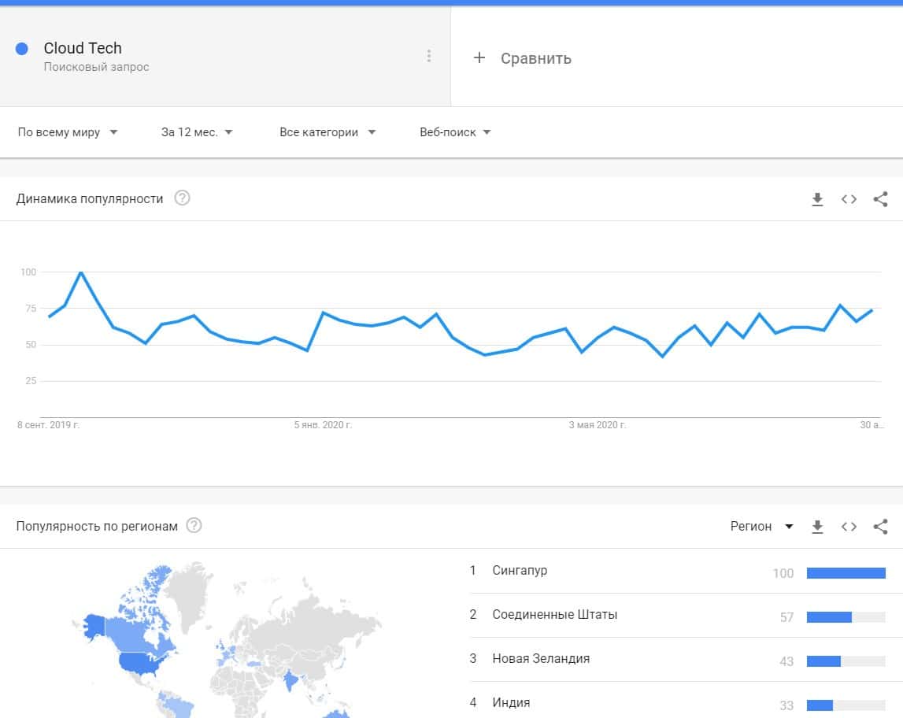Click embed code icon for popularity chart
Viewport: 903px width, 718px height.
pos(849,199)
